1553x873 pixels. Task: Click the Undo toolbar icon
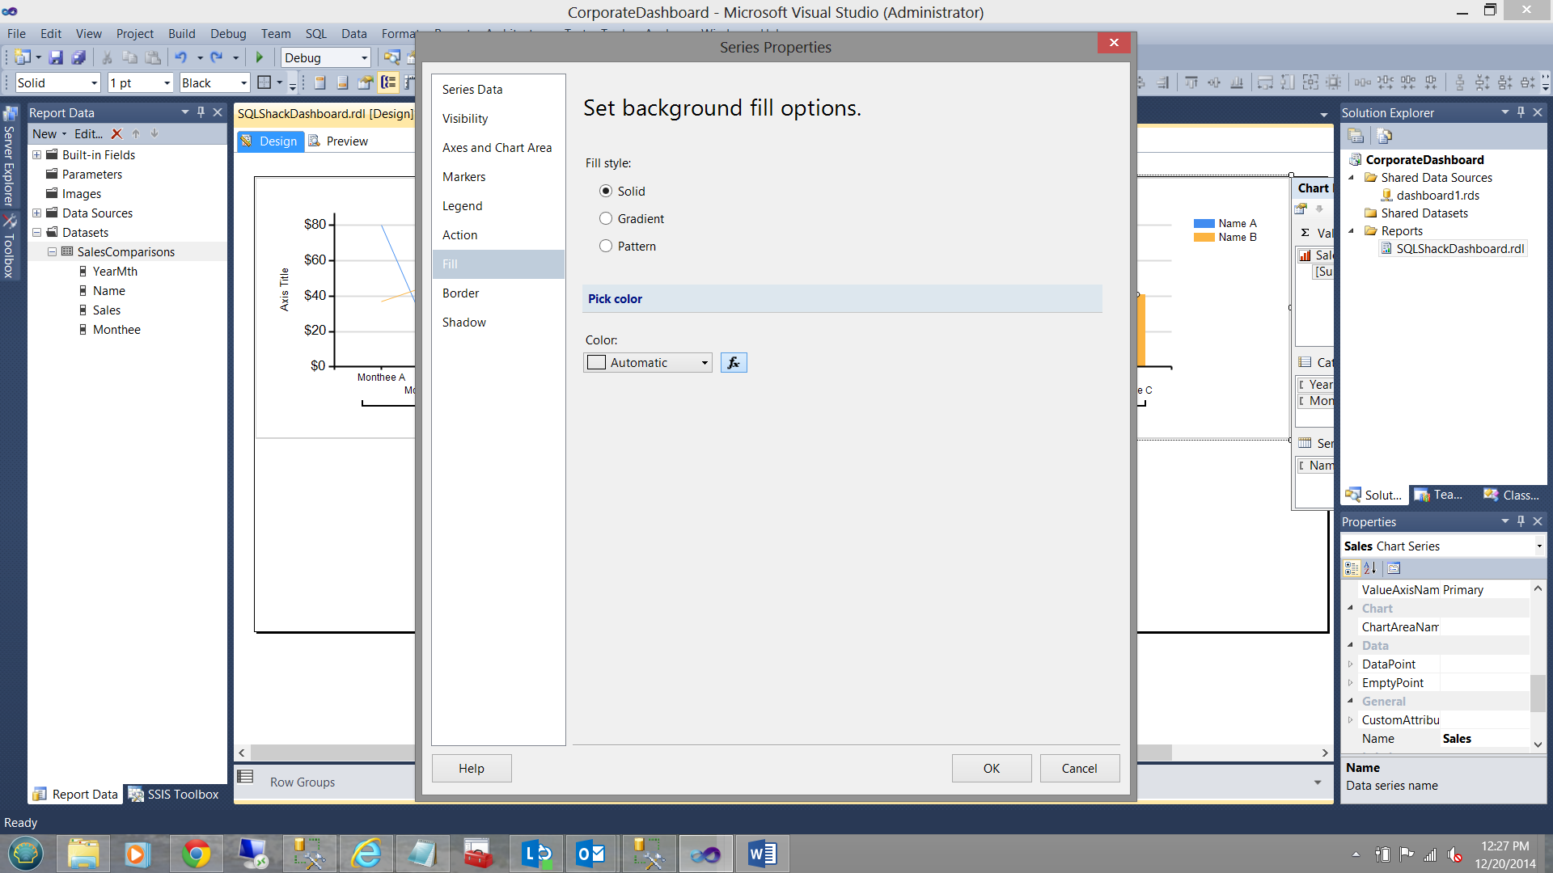[x=180, y=57]
